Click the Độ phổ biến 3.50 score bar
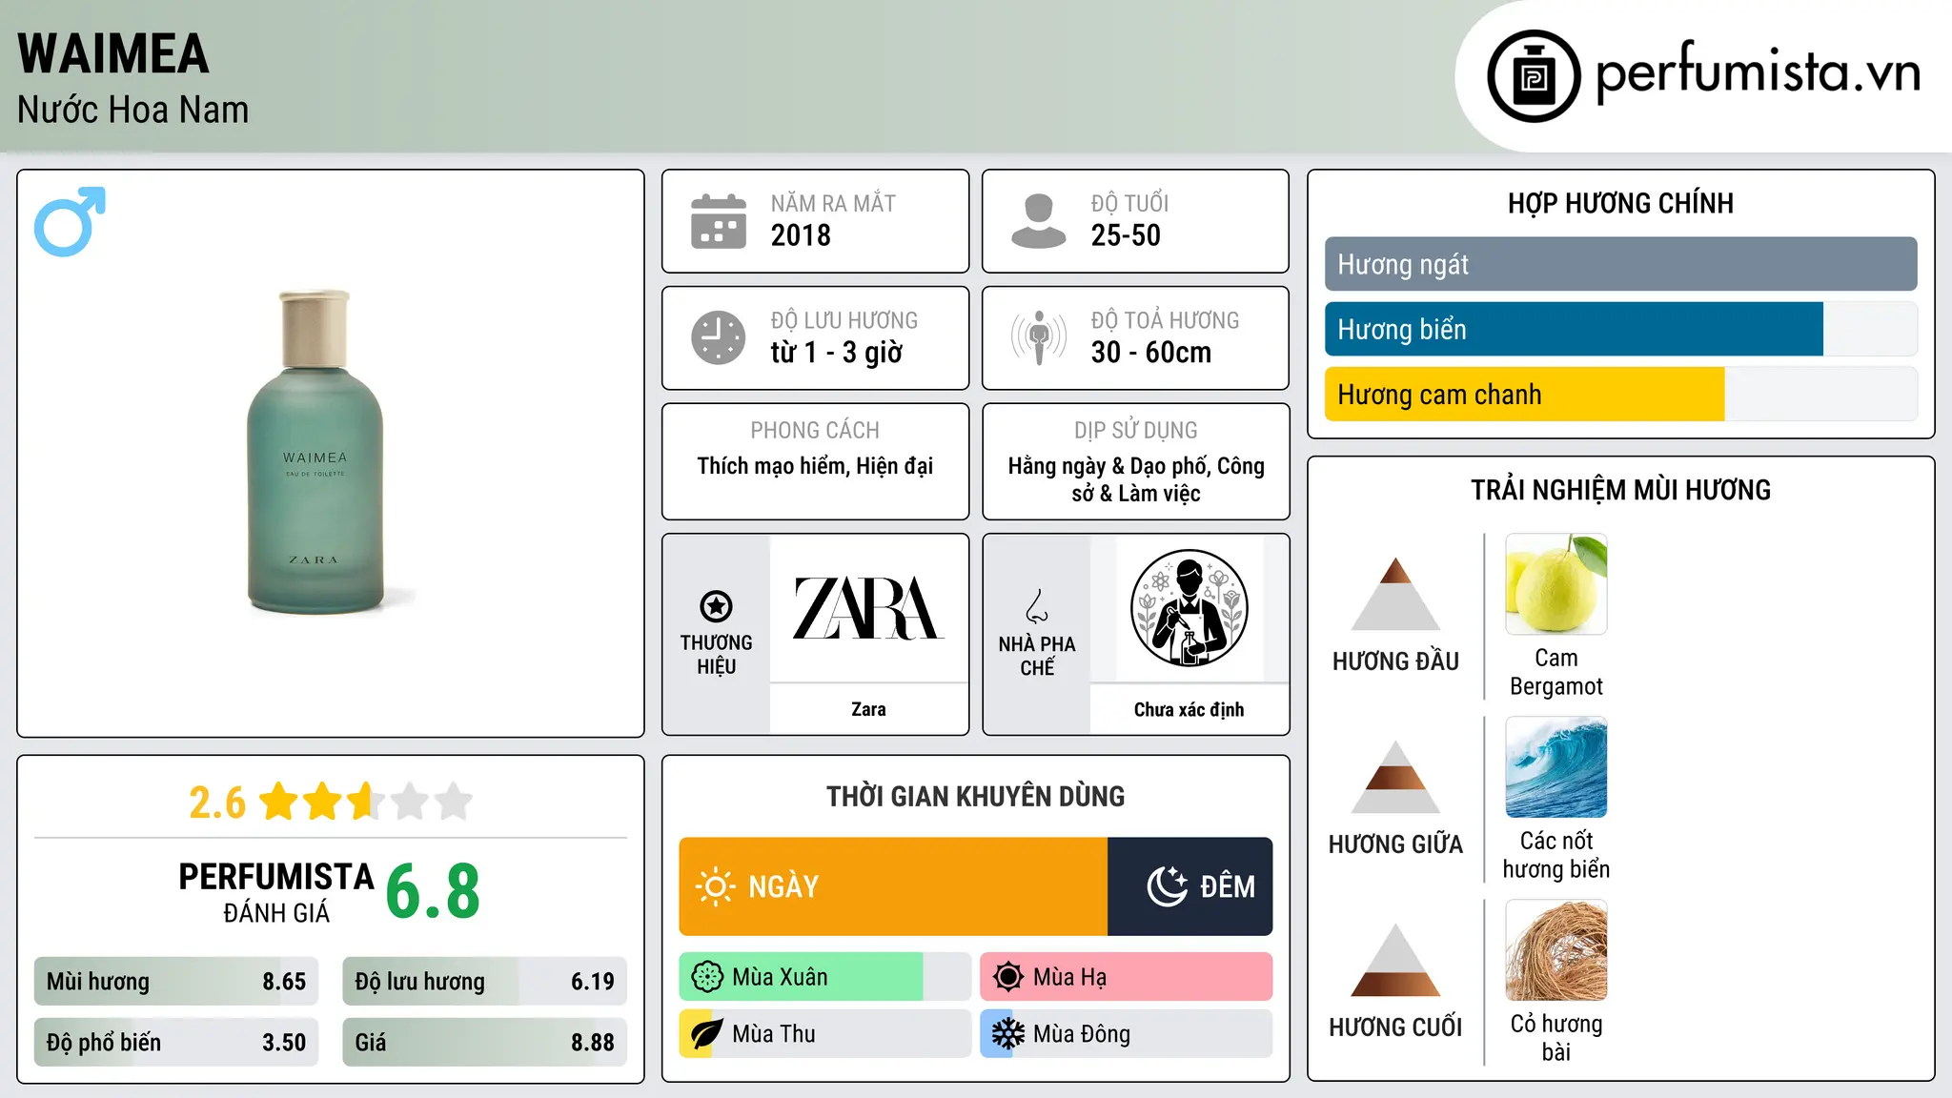The width and height of the screenshot is (1952, 1098). coord(176,1043)
